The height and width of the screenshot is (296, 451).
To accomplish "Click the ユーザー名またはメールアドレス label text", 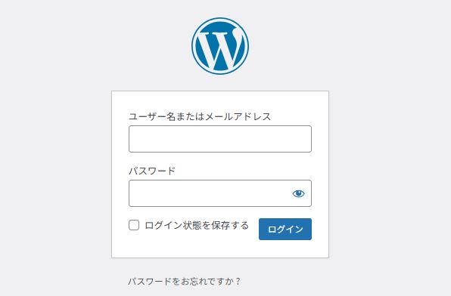I will click(x=200, y=116).
